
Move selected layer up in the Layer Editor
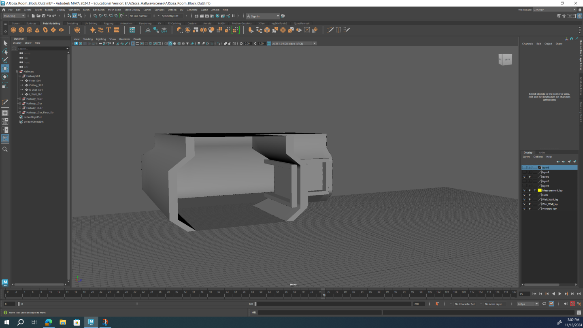(x=557, y=162)
